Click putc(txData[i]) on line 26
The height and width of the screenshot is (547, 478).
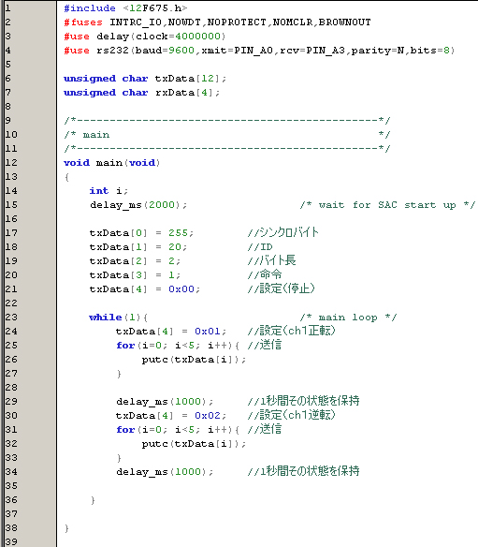point(194,360)
